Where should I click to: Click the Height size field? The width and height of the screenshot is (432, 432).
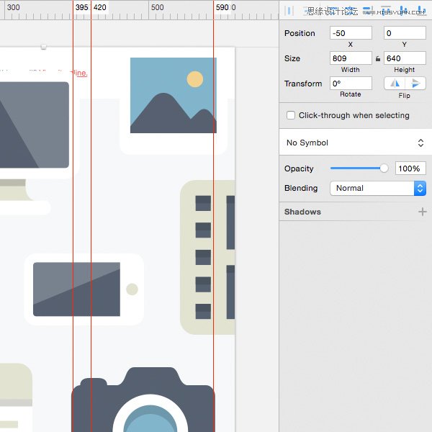[x=405, y=58]
